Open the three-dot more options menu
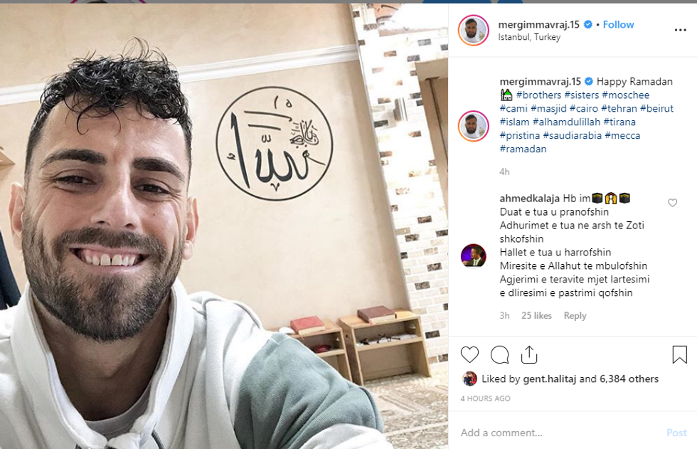697x449 pixels. (x=680, y=30)
